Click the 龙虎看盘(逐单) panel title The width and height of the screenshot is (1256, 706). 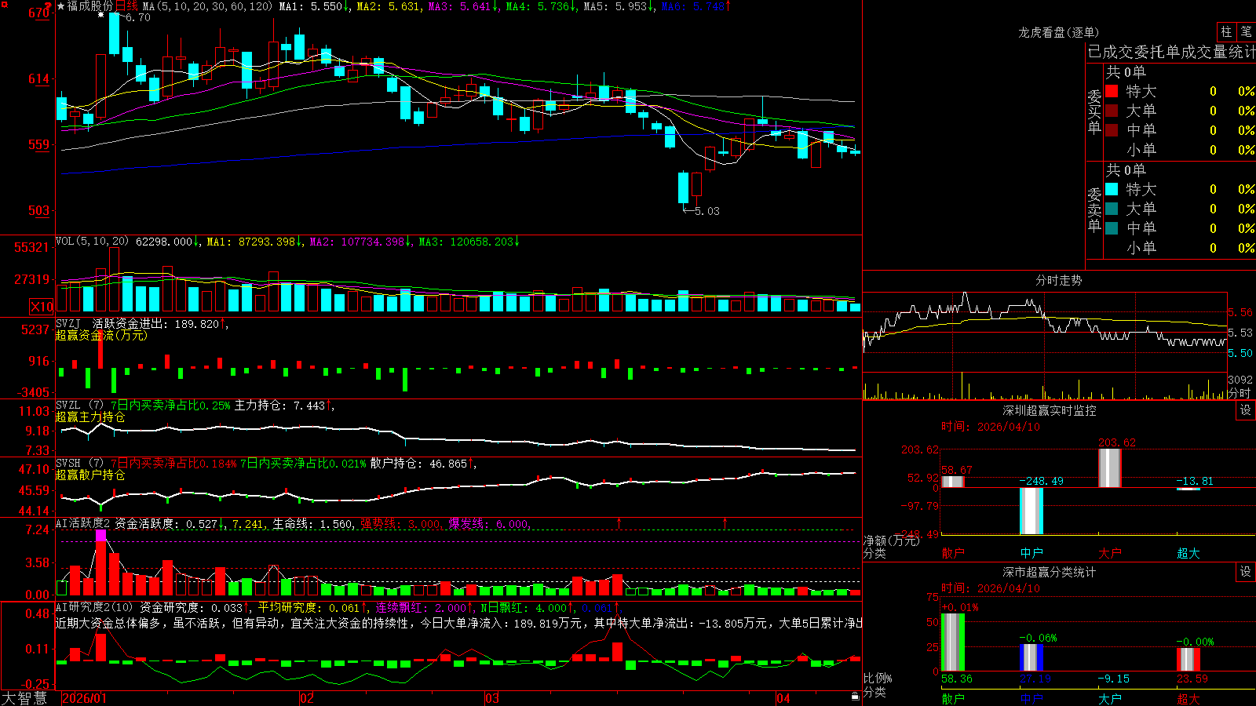coord(1058,32)
